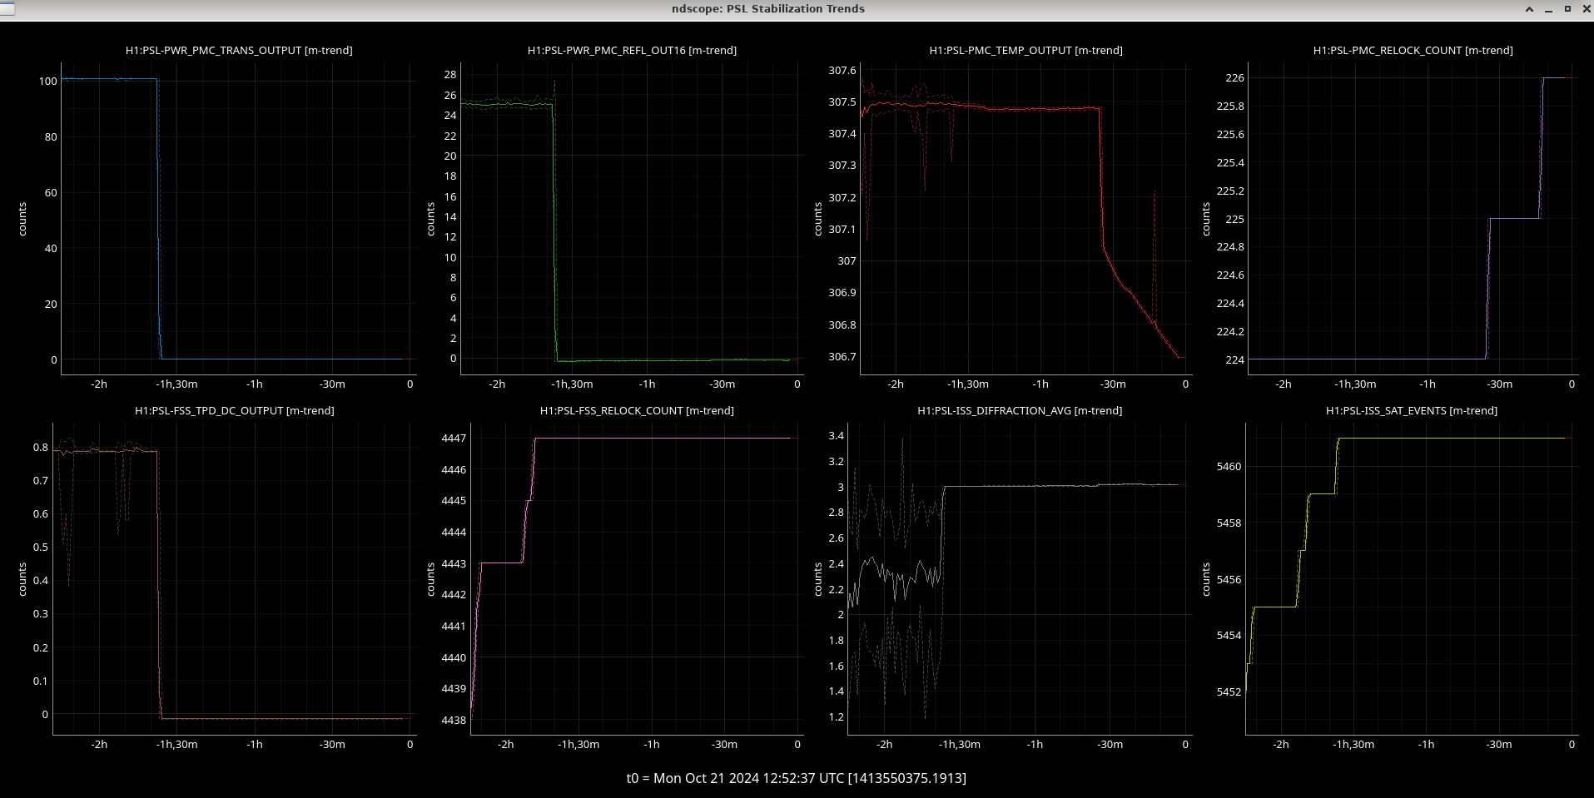Click the H1:PSL-ISS_DIFFRACTION_AVG plot title
Screen dimensions: 1594x798
coord(1020,410)
